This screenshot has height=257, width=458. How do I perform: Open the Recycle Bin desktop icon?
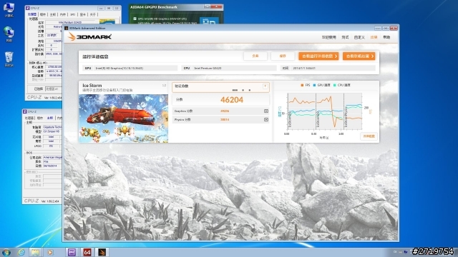(x=9, y=59)
